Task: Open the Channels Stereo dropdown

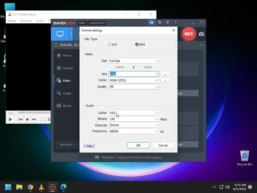Action: (134, 125)
